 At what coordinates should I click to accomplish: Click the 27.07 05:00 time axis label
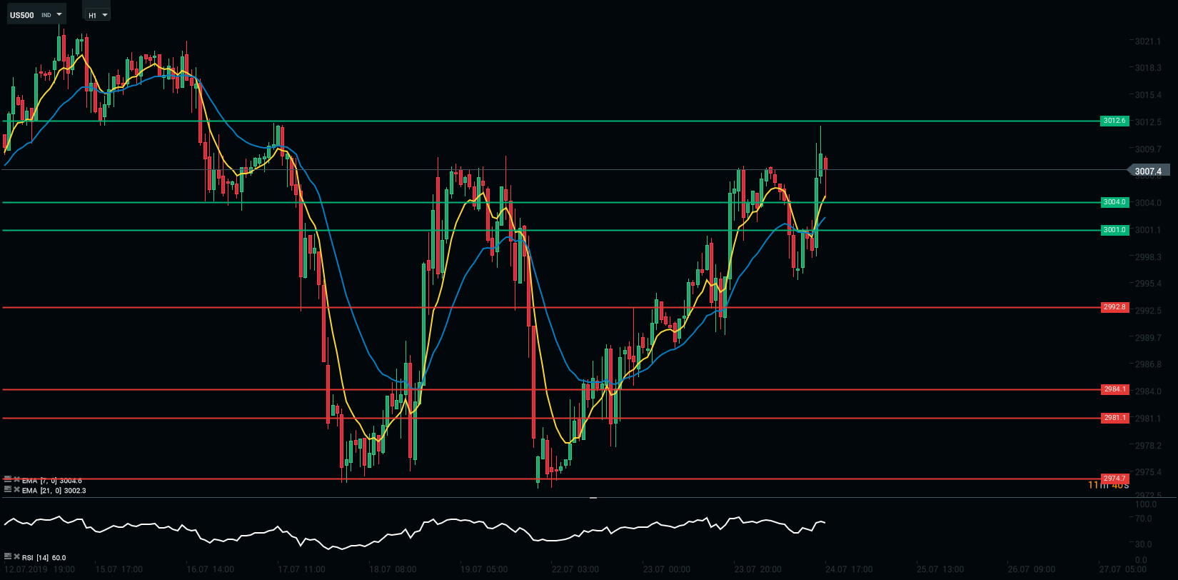(1123, 569)
